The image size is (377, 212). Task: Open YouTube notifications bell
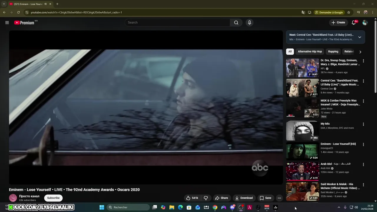(354, 23)
